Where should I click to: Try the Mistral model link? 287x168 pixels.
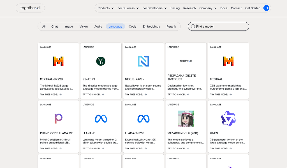(221, 94)
